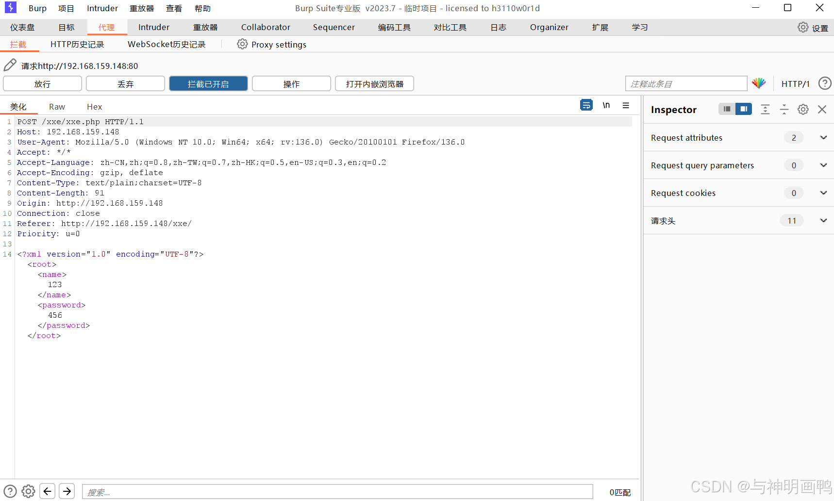
Task: Open the 重放器 menu in menu bar
Action: [142, 8]
